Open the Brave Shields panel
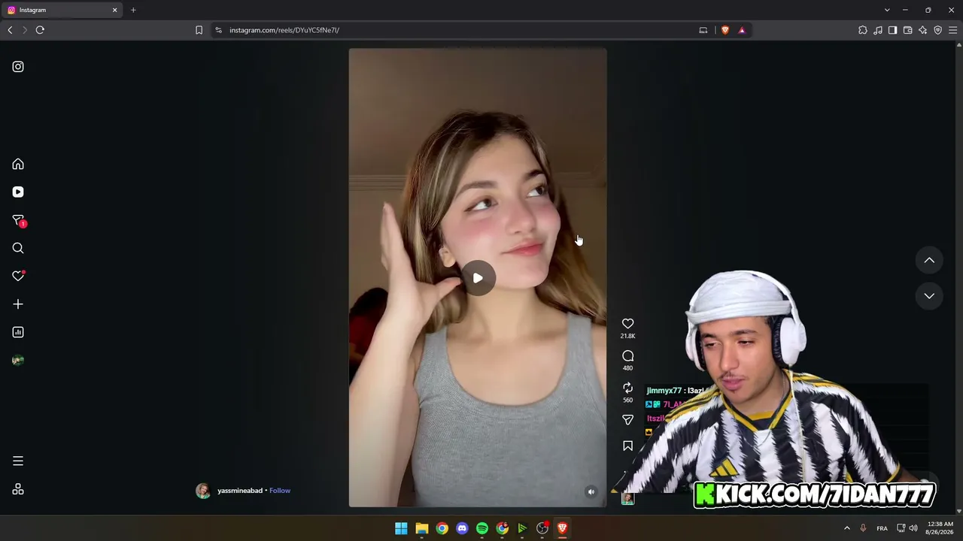Image resolution: width=963 pixels, height=541 pixels. pos(725,30)
